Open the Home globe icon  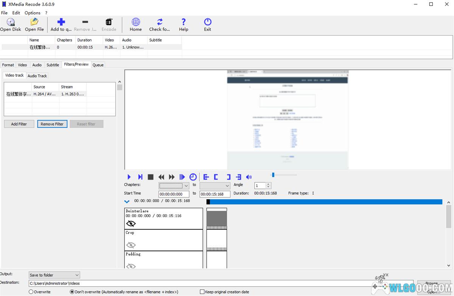[136, 22]
